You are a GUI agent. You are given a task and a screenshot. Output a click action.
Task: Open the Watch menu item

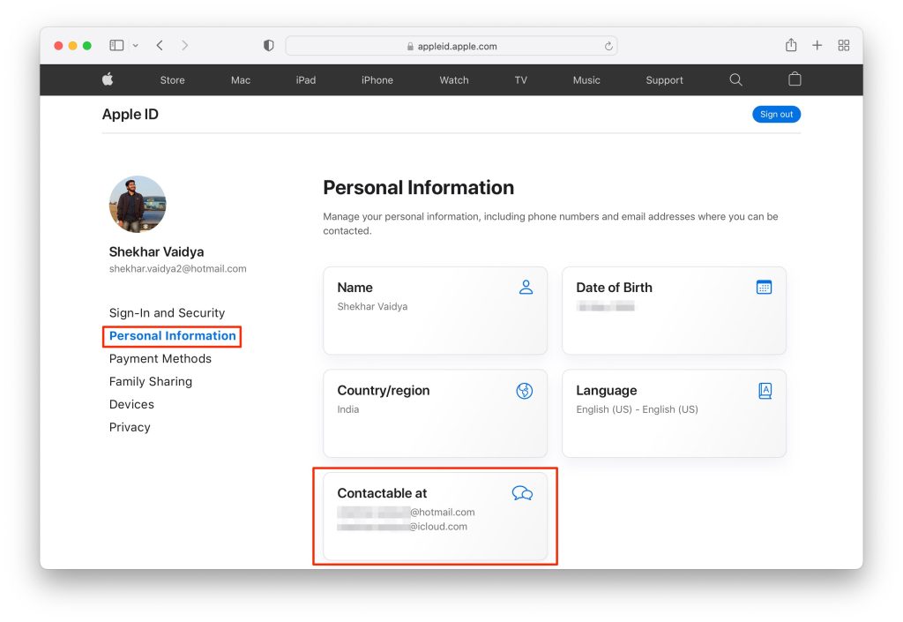click(x=454, y=80)
